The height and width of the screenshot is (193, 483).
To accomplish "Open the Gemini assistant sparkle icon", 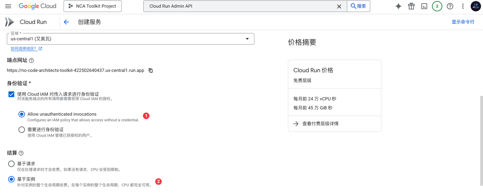I will pyautogui.click(x=398, y=6).
